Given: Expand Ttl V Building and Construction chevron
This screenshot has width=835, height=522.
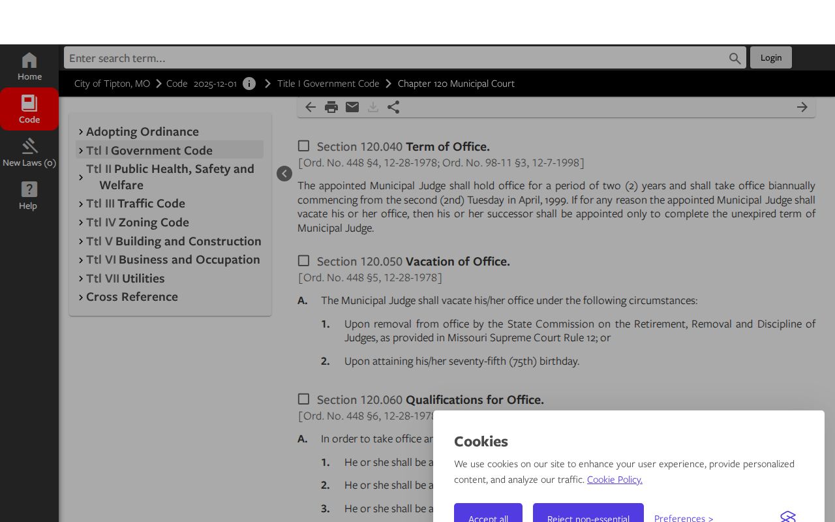Looking at the screenshot, I should coord(81,241).
